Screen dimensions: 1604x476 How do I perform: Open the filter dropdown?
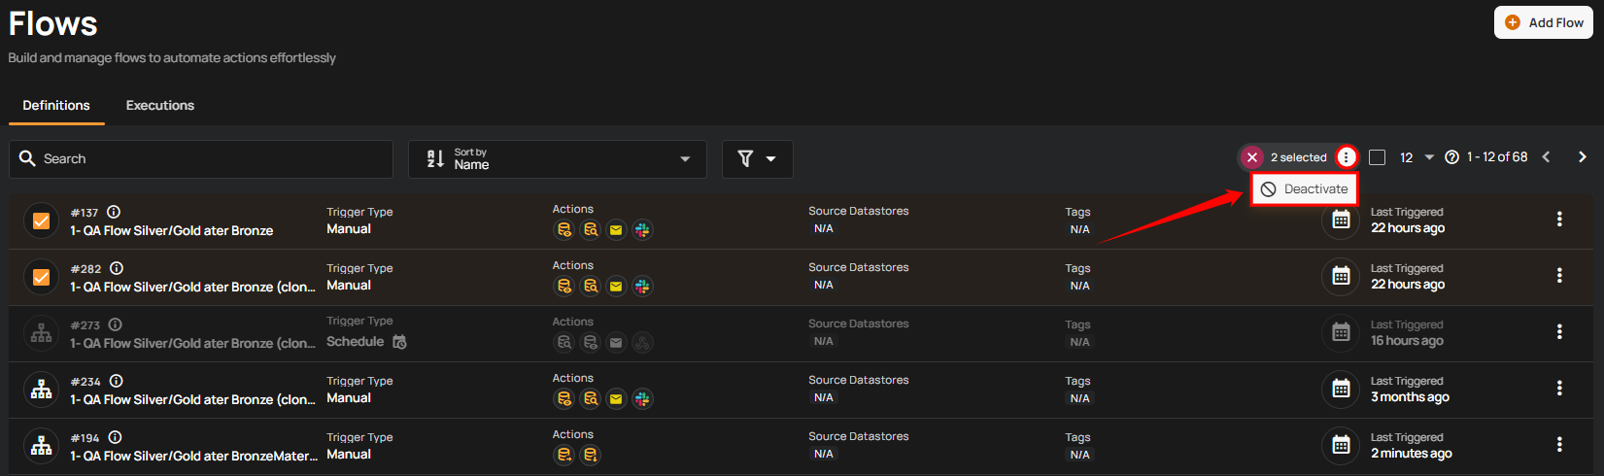(x=757, y=159)
